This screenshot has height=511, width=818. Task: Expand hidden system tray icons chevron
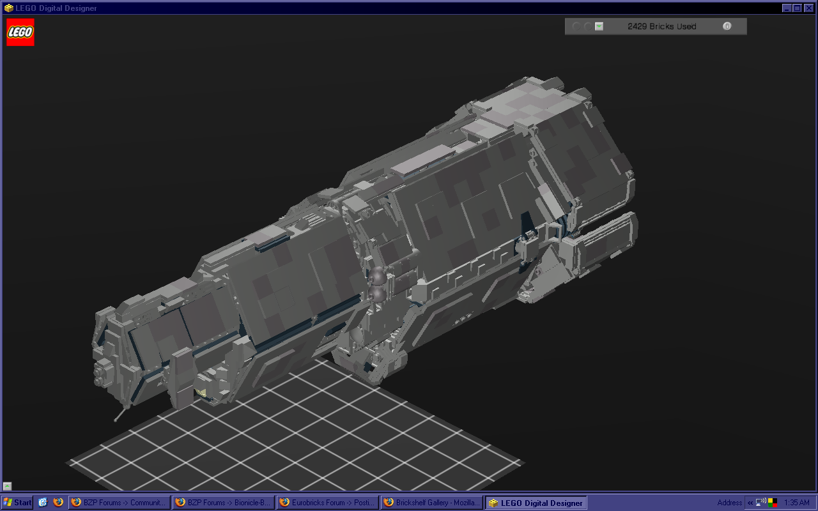point(750,503)
